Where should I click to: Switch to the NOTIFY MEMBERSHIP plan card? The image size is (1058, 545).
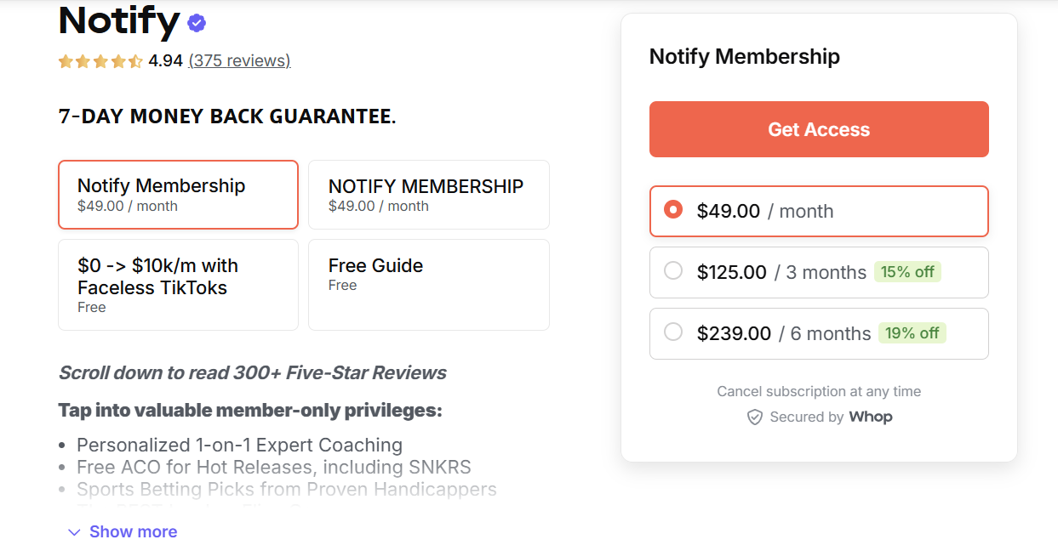coord(428,194)
